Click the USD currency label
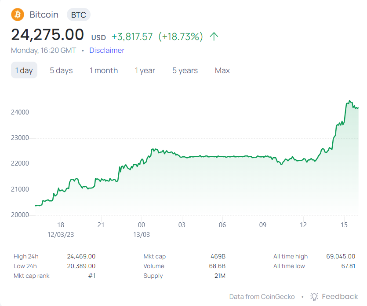Viewport: 367px width, 306px height. pyautogui.click(x=98, y=37)
